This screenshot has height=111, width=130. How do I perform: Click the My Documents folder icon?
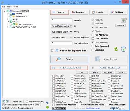pyautogui.click(x=13, y=16)
